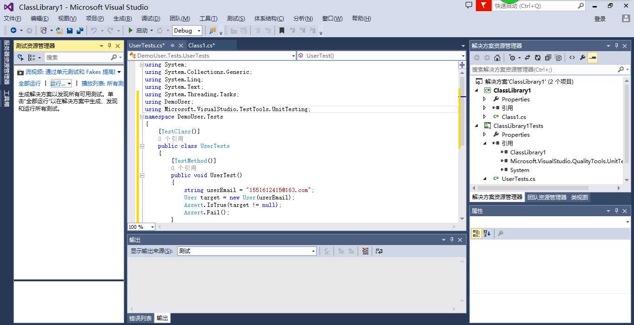Pin the UserTests.cs tab

pyautogui.click(x=172, y=46)
